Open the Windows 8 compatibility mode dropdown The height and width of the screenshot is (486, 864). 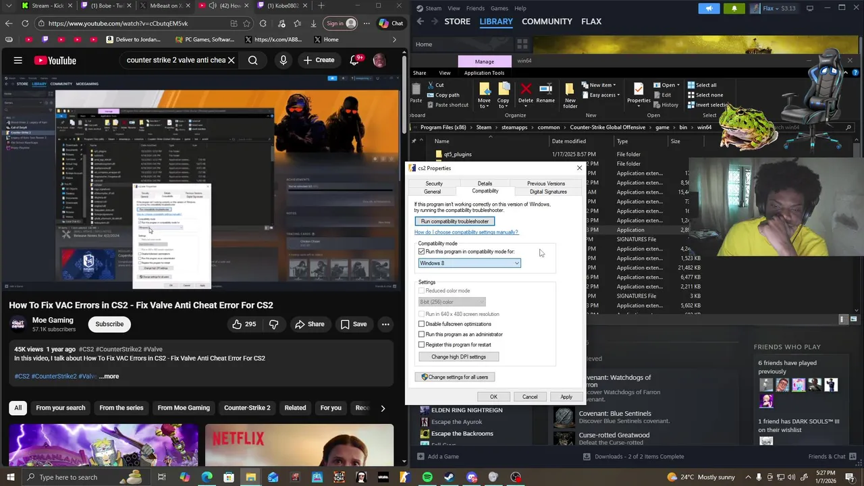pyautogui.click(x=469, y=263)
